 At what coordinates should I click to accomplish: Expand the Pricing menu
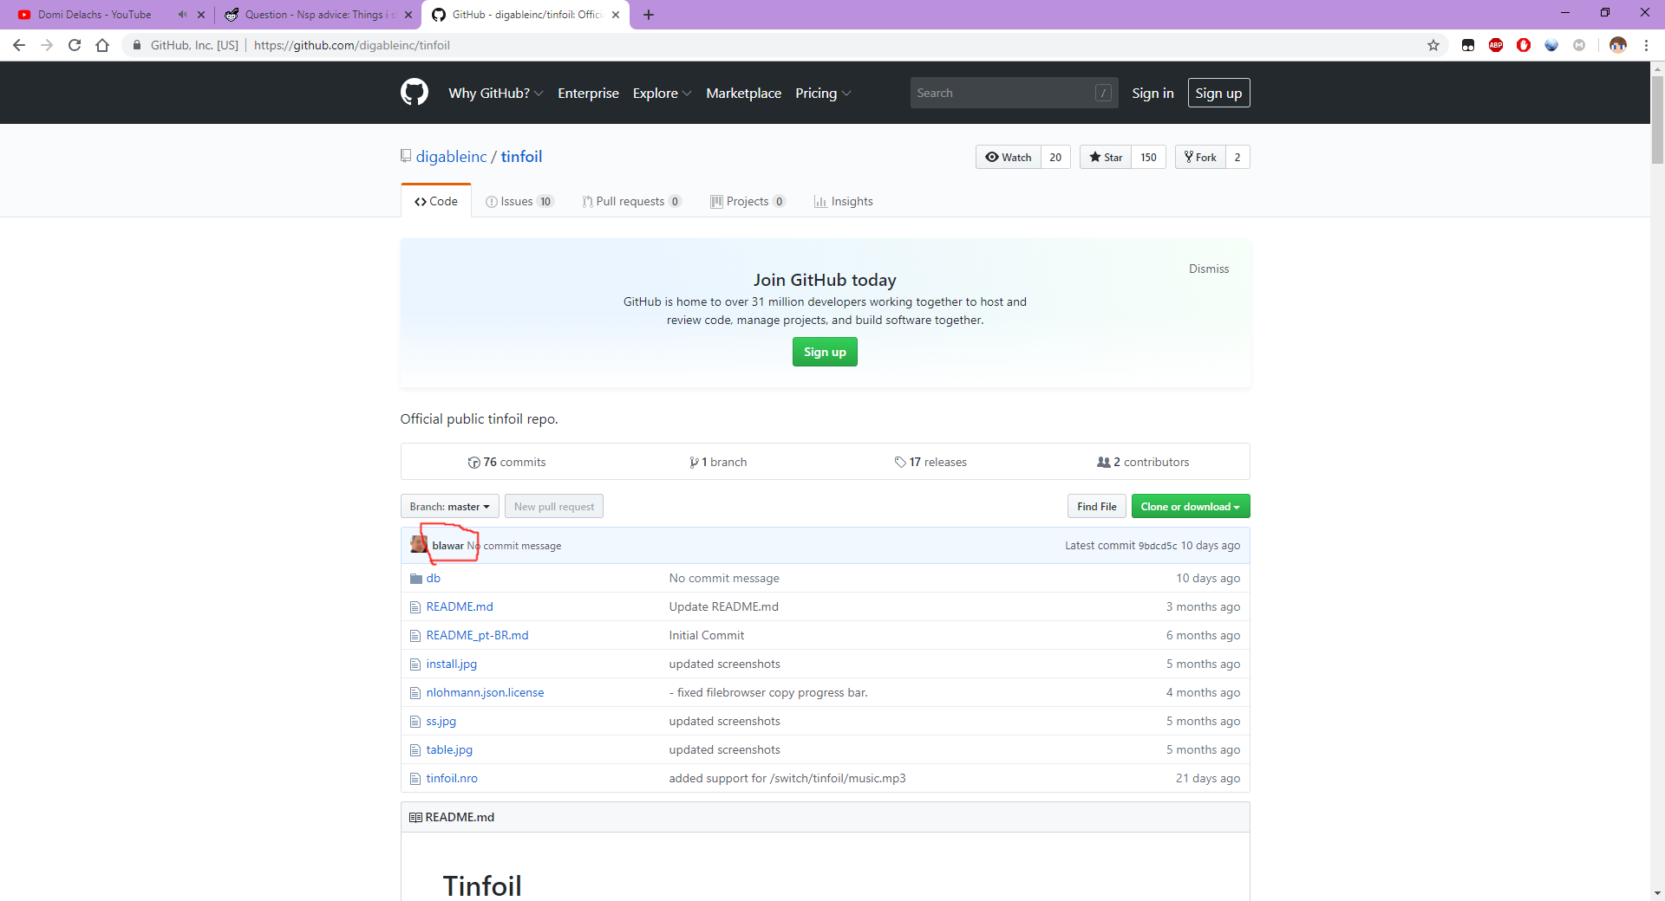pyautogui.click(x=823, y=93)
